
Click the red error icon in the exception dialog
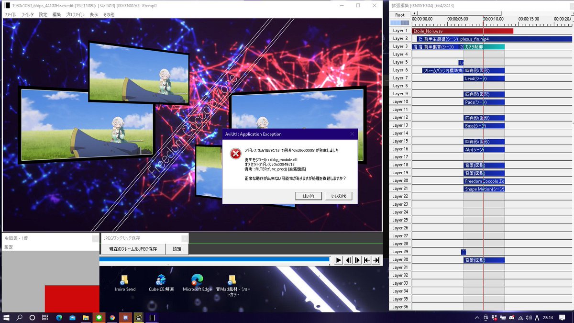coord(235,154)
